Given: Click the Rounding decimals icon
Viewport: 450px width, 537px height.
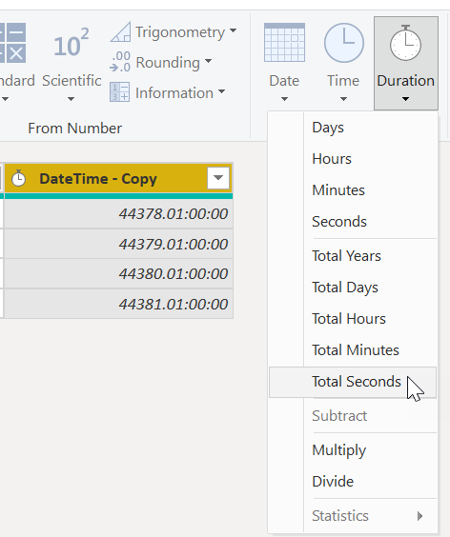Looking at the screenshot, I should (x=120, y=62).
